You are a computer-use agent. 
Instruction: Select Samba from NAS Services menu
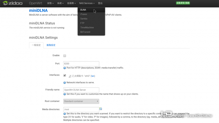click(91, 19)
